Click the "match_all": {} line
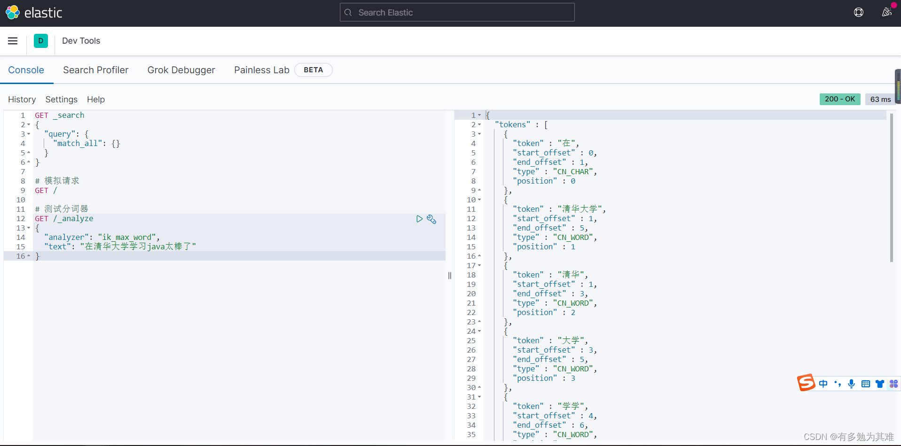901x446 pixels. pos(86,144)
